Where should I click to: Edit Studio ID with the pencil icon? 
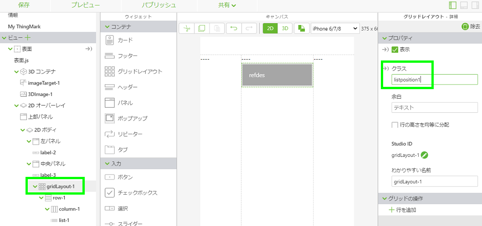pos(425,155)
